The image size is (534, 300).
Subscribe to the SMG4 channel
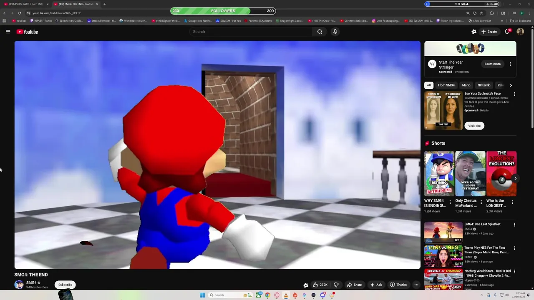[x=65, y=285]
